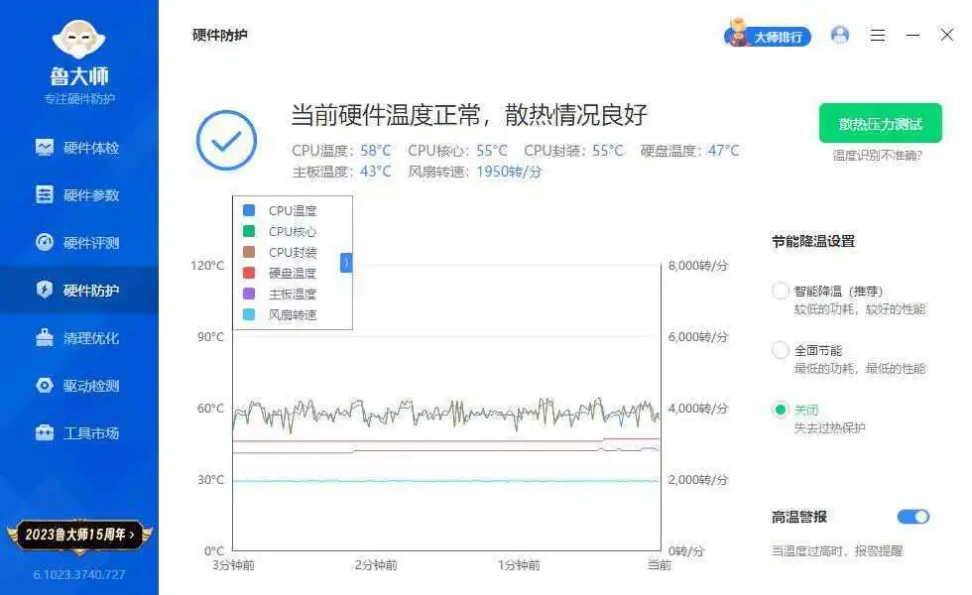Open 硬件参数 page
This screenshot has height=595, width=972.
click(x=79, y=195)
